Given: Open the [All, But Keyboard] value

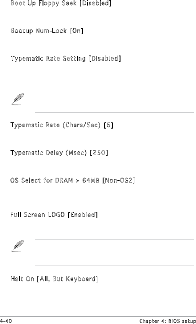Looking at the screenshot, I should click(68, 279).
